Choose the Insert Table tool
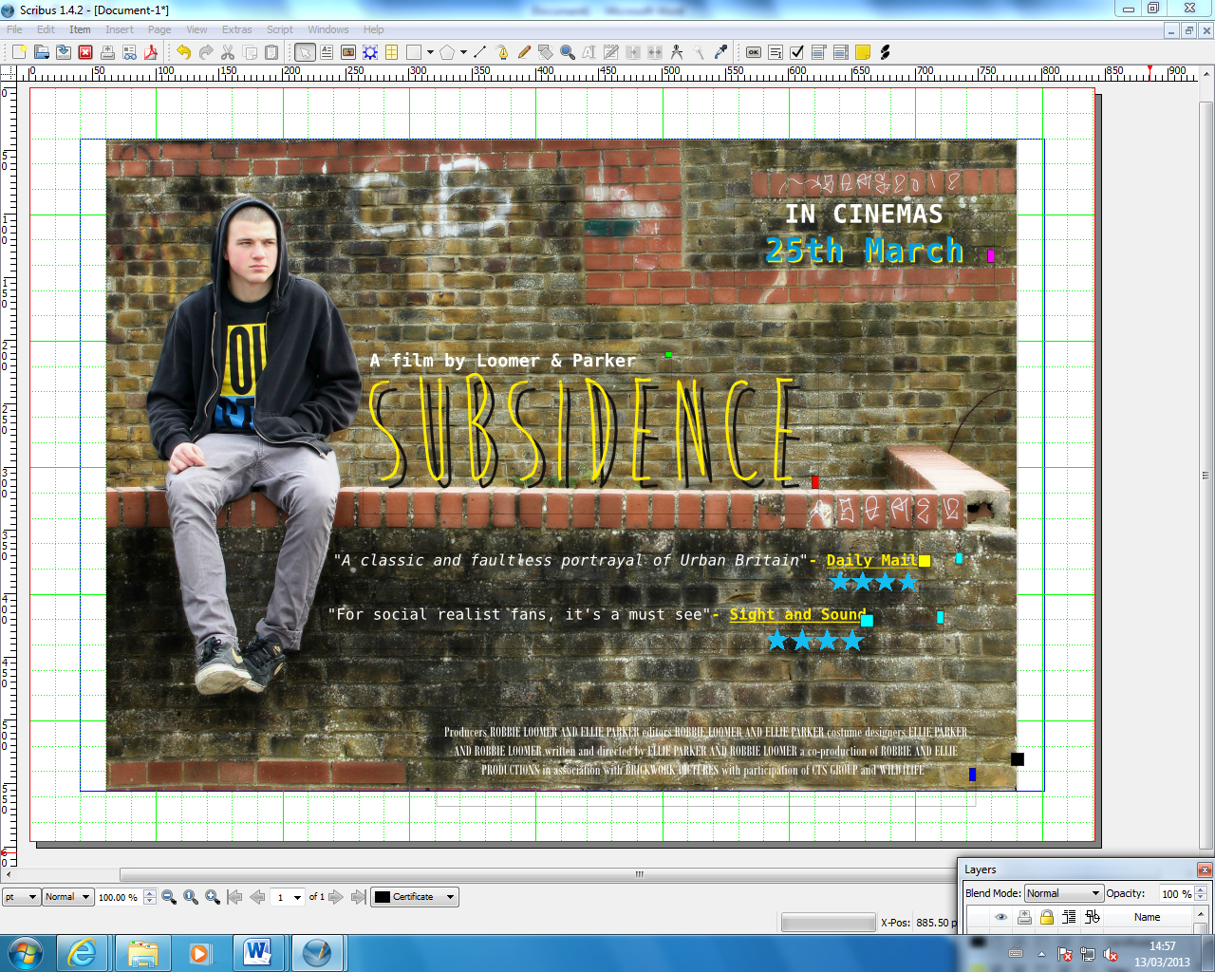 tap(392, 52)
